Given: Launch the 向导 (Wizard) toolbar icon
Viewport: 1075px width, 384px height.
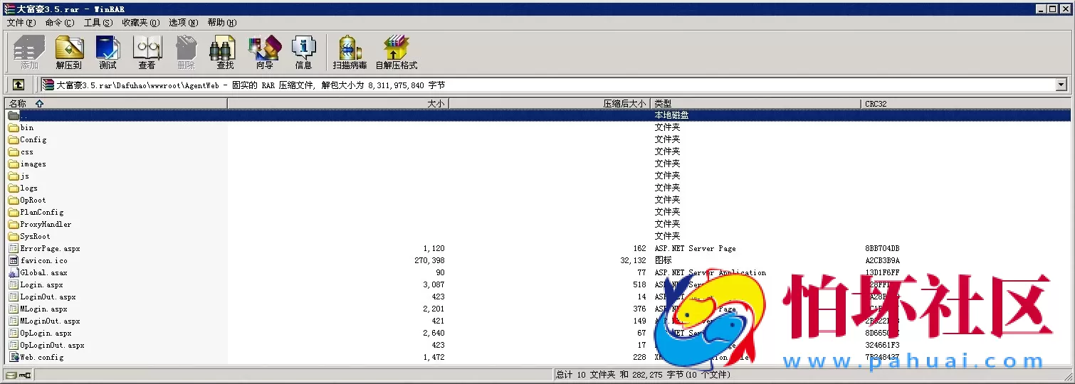Looking at the screenshot, I should click(x=264, y=52).
